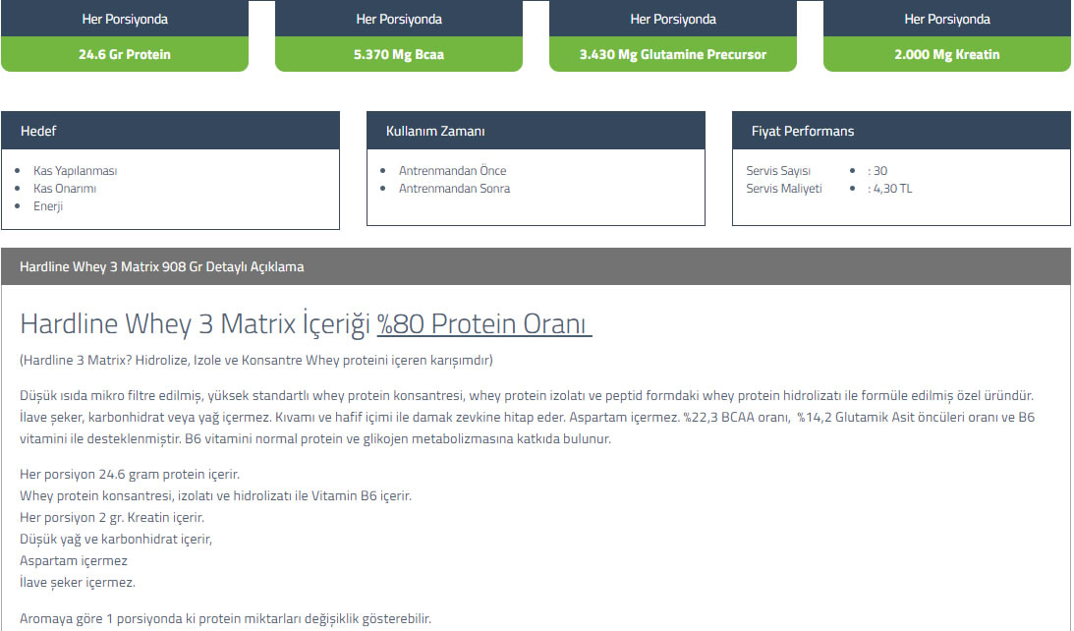Click the line 'Aspartam içermez'
1074x631 pixels.
click(74, 560)
